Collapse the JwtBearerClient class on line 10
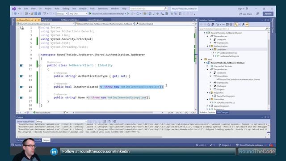This screenshot has height=161, width=286. (39, 65)
